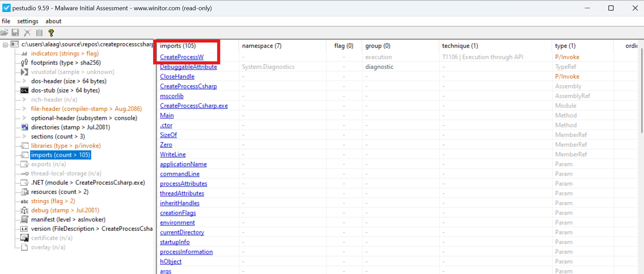Open the settings menu
This screenshot has width=644, height=274.
tap(28, 21)
